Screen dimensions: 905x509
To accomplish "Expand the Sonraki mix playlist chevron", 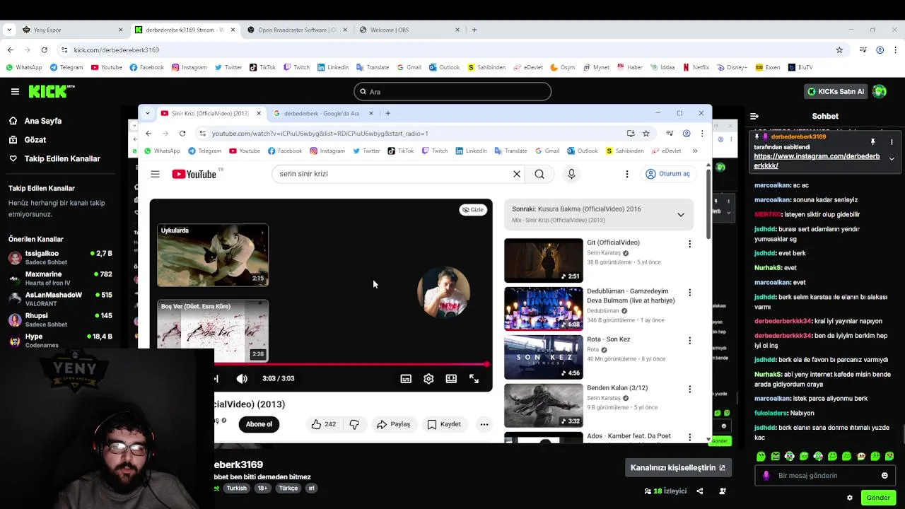I will coord(681,214).
